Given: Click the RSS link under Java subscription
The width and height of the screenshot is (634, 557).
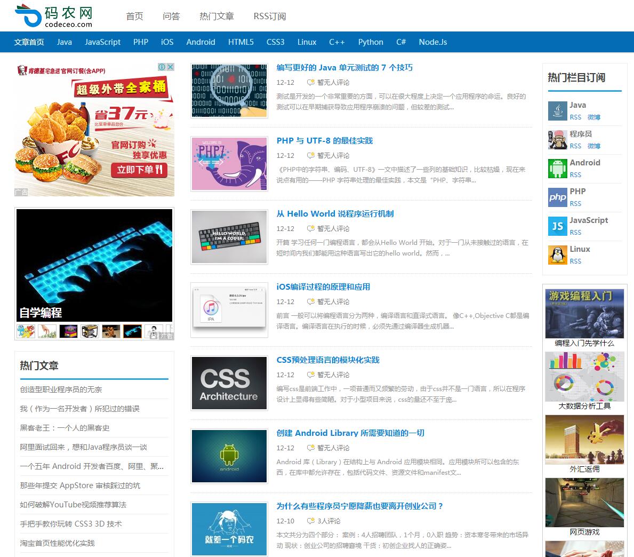Looking at the screenshot, I should pos(575,117).
